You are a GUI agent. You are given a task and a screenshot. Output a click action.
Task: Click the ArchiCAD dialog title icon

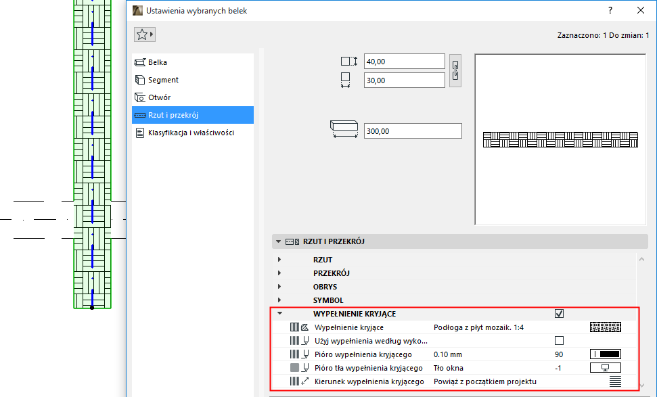coord(137,10)
